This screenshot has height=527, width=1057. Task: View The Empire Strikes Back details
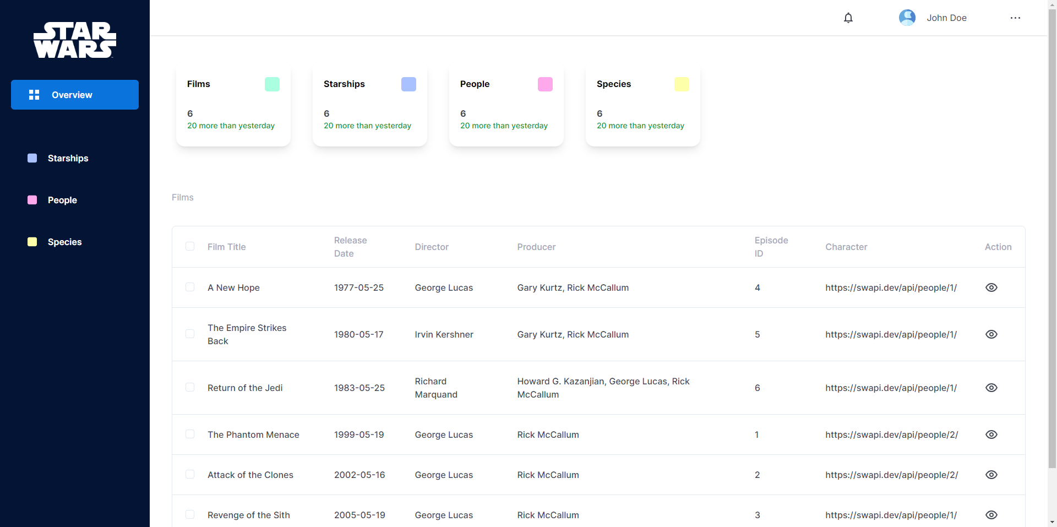point(991,334)
